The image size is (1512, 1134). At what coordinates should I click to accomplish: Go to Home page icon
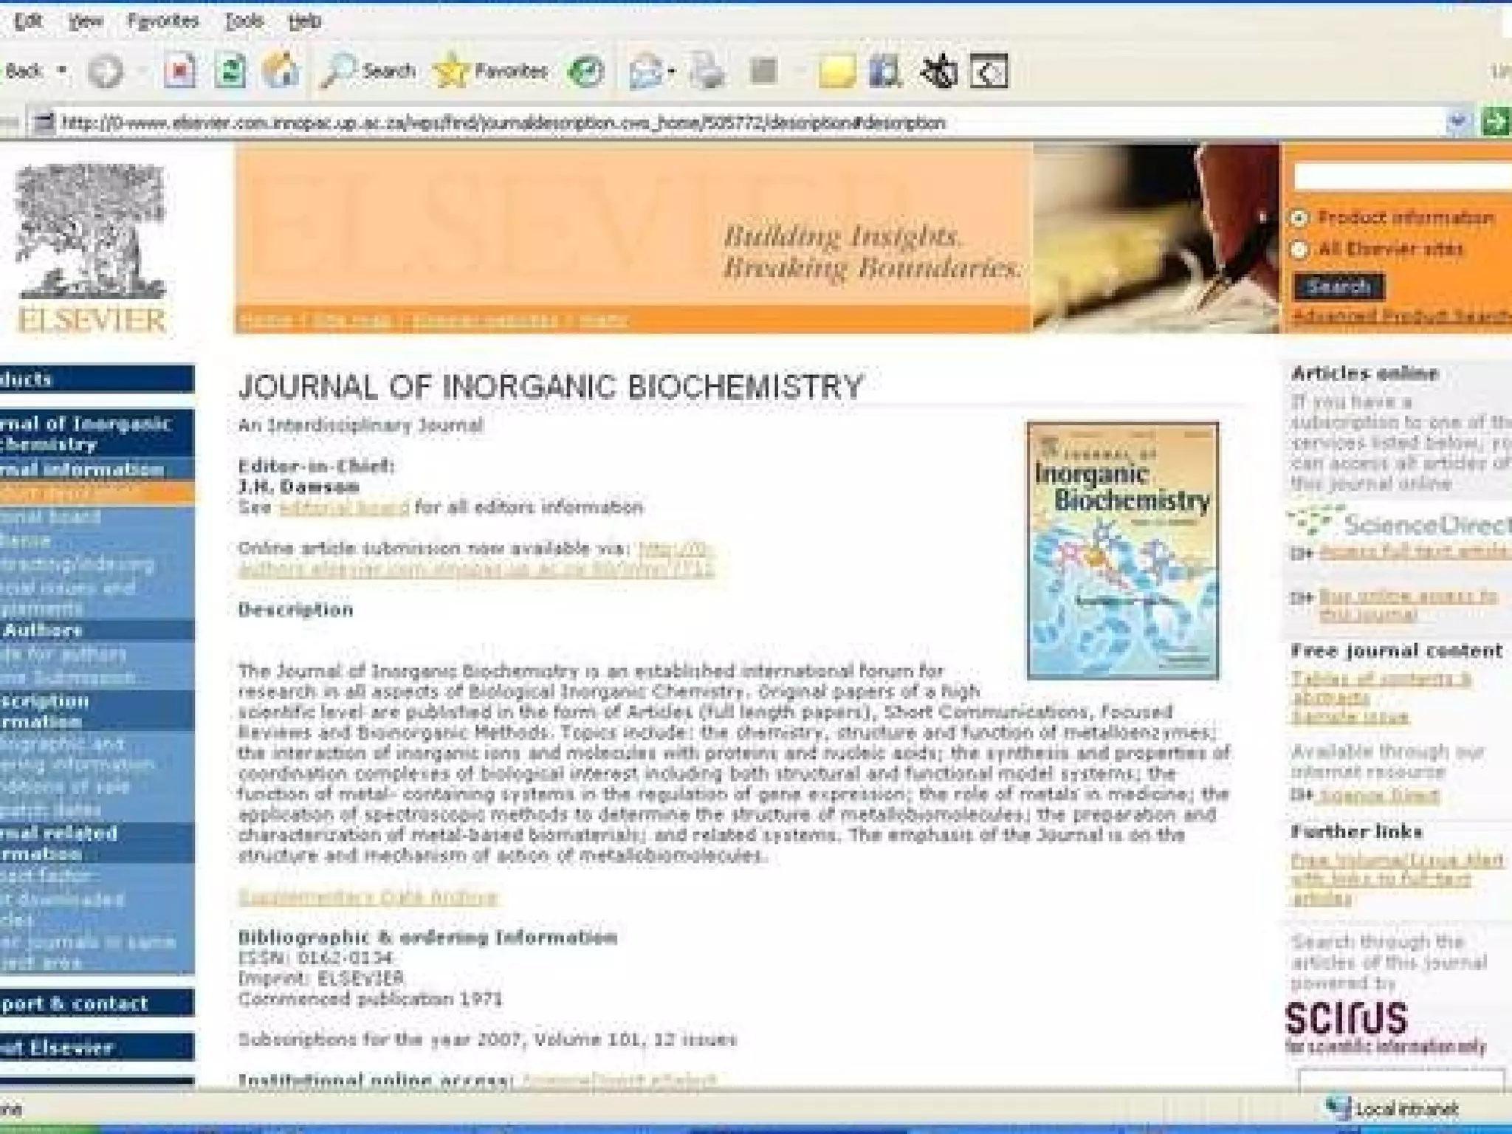pyautogui.click(x=281, y=72)
